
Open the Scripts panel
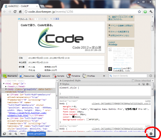59,76
